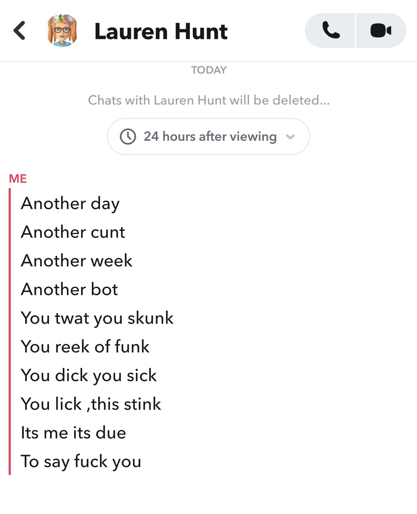Select the "Another day" message
Screen dimensions: 417x514
pos(70,203)
